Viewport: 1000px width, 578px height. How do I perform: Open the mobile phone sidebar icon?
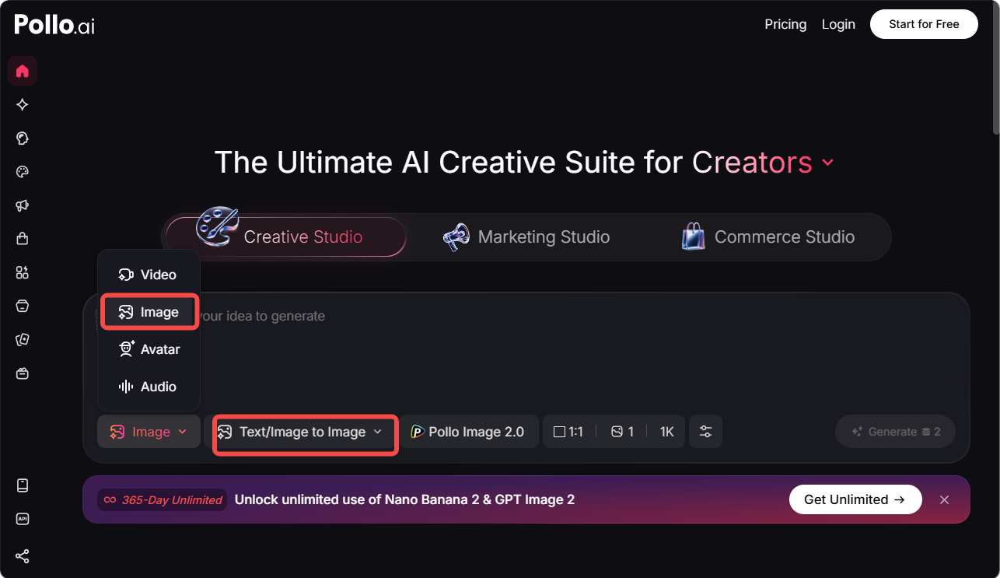pyautogui.click(x=23, y=485)
